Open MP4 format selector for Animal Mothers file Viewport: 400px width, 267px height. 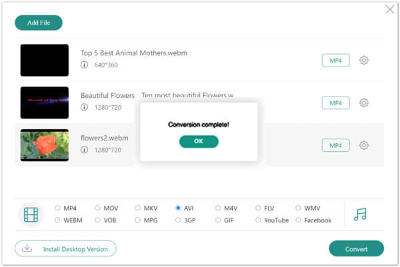(335, 61)
